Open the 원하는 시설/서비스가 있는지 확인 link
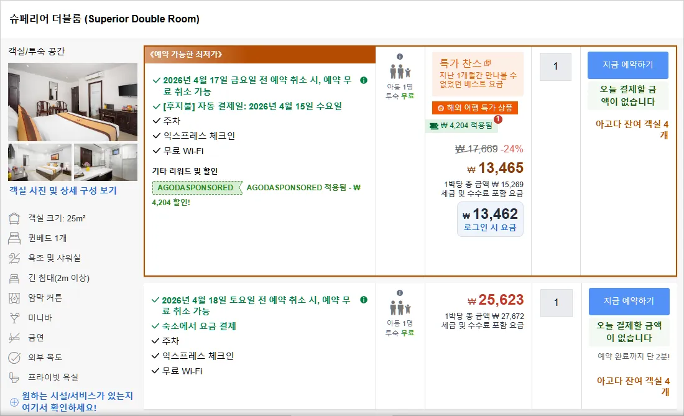Screen dimensions: 684x416 point(77,402)
